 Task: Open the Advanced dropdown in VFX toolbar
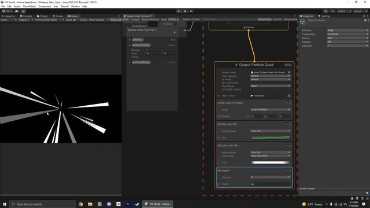290,20
